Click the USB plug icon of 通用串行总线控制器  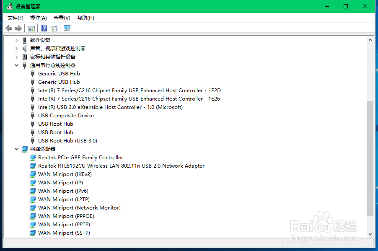click(x=24, y=65)
